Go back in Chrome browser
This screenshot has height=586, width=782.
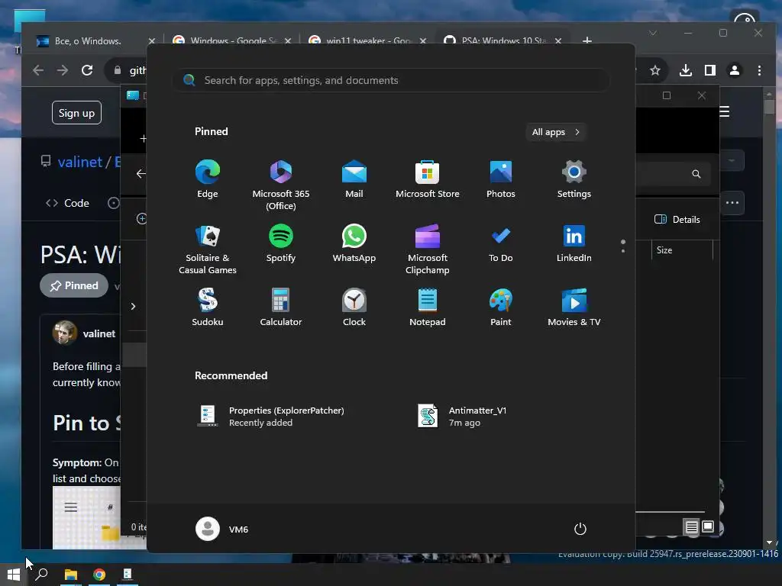click(38, 70)
